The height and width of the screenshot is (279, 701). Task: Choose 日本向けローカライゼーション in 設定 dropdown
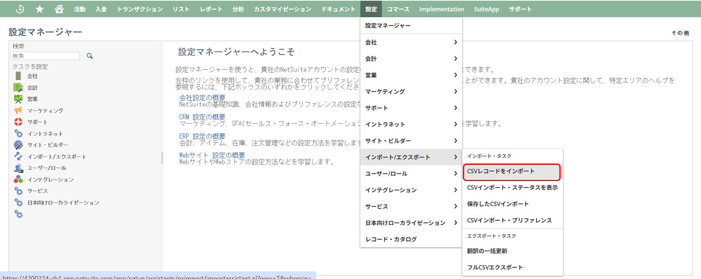pyautogui.click(x=411, y=223)
